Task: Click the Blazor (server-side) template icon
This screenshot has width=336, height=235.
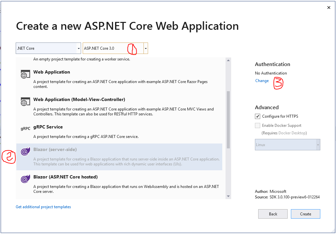Action: click(x=25, y=151)
